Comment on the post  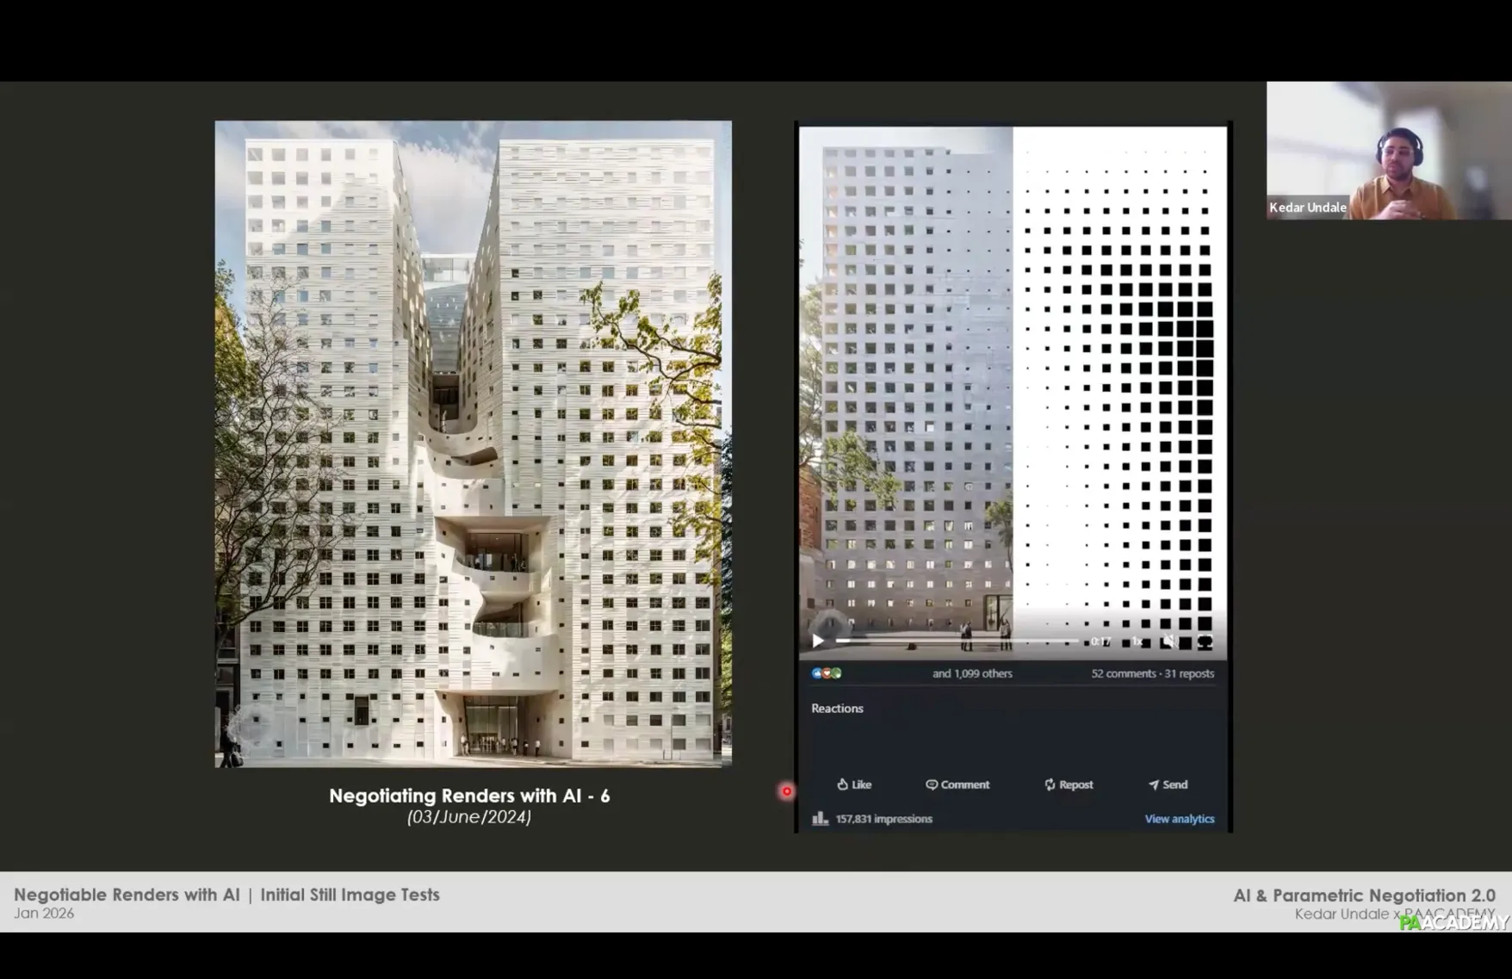click(x=957, y=784)
